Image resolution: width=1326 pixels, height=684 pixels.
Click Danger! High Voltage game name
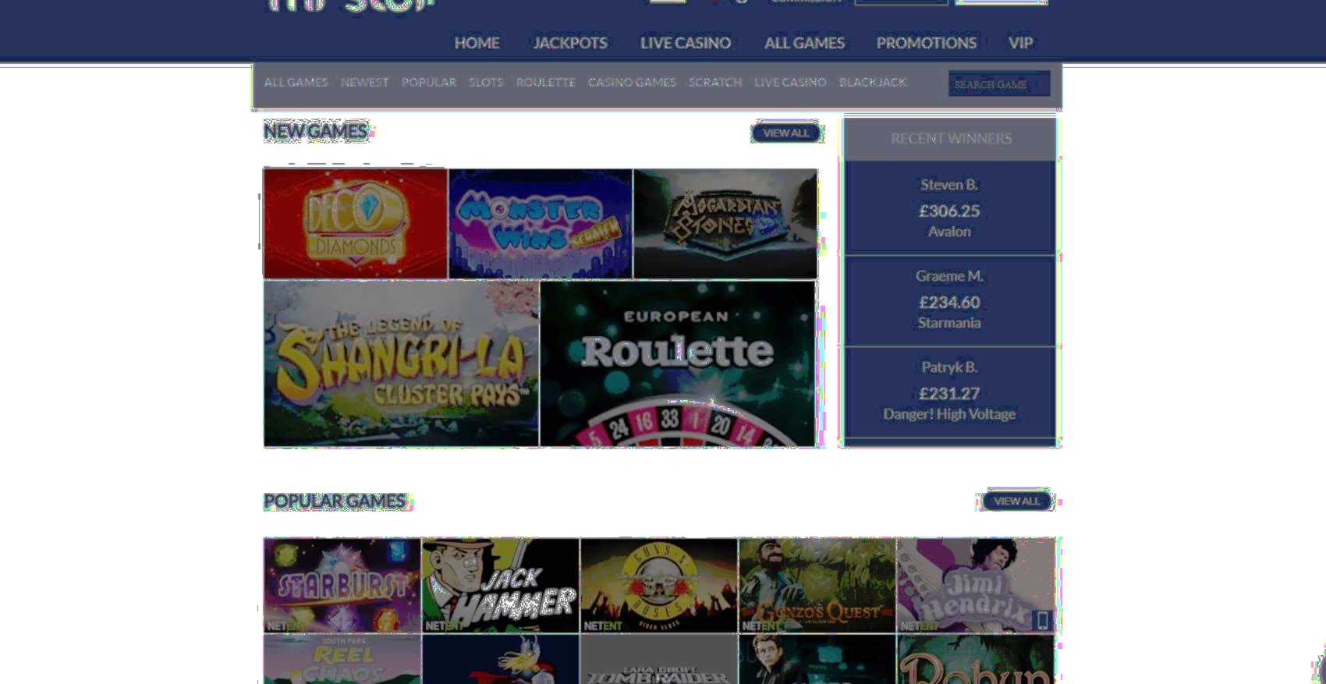coord(949,414)
